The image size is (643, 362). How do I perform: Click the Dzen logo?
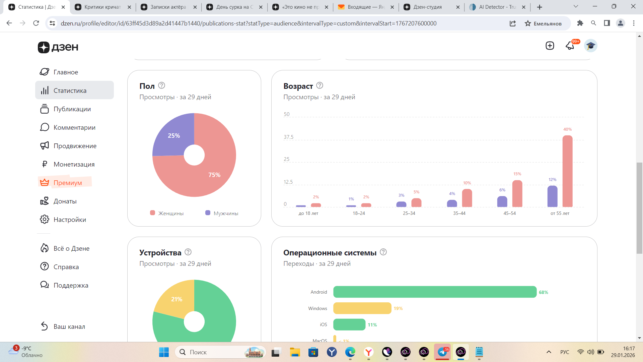point(58,47)
